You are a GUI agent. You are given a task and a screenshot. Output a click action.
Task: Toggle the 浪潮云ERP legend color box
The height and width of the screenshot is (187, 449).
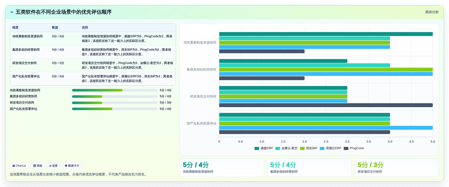click(322, 148)
